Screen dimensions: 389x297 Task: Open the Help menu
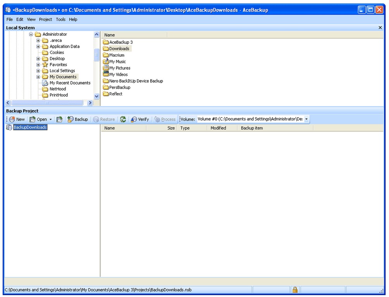point(73,19)
